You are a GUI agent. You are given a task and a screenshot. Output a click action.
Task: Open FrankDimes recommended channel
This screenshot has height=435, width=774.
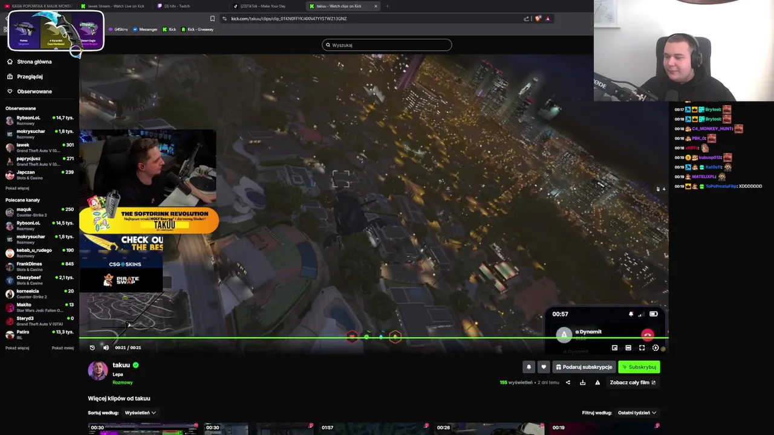(x=40, y=266)
